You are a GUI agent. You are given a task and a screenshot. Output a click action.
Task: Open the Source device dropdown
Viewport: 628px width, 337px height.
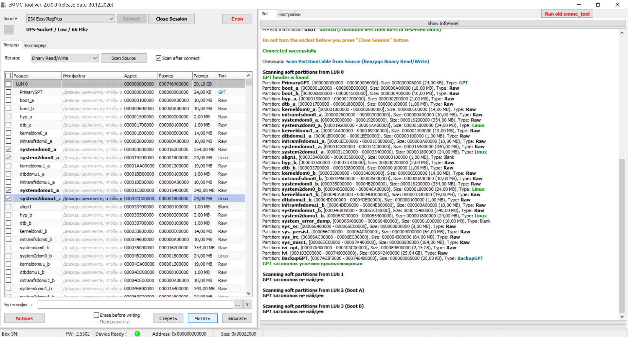pos(70,19)
